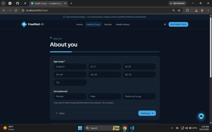Viewport: 212px width, 132px height.
Task: Click the FreeMed-AI logo icon
Action: [x=24, y=24]
